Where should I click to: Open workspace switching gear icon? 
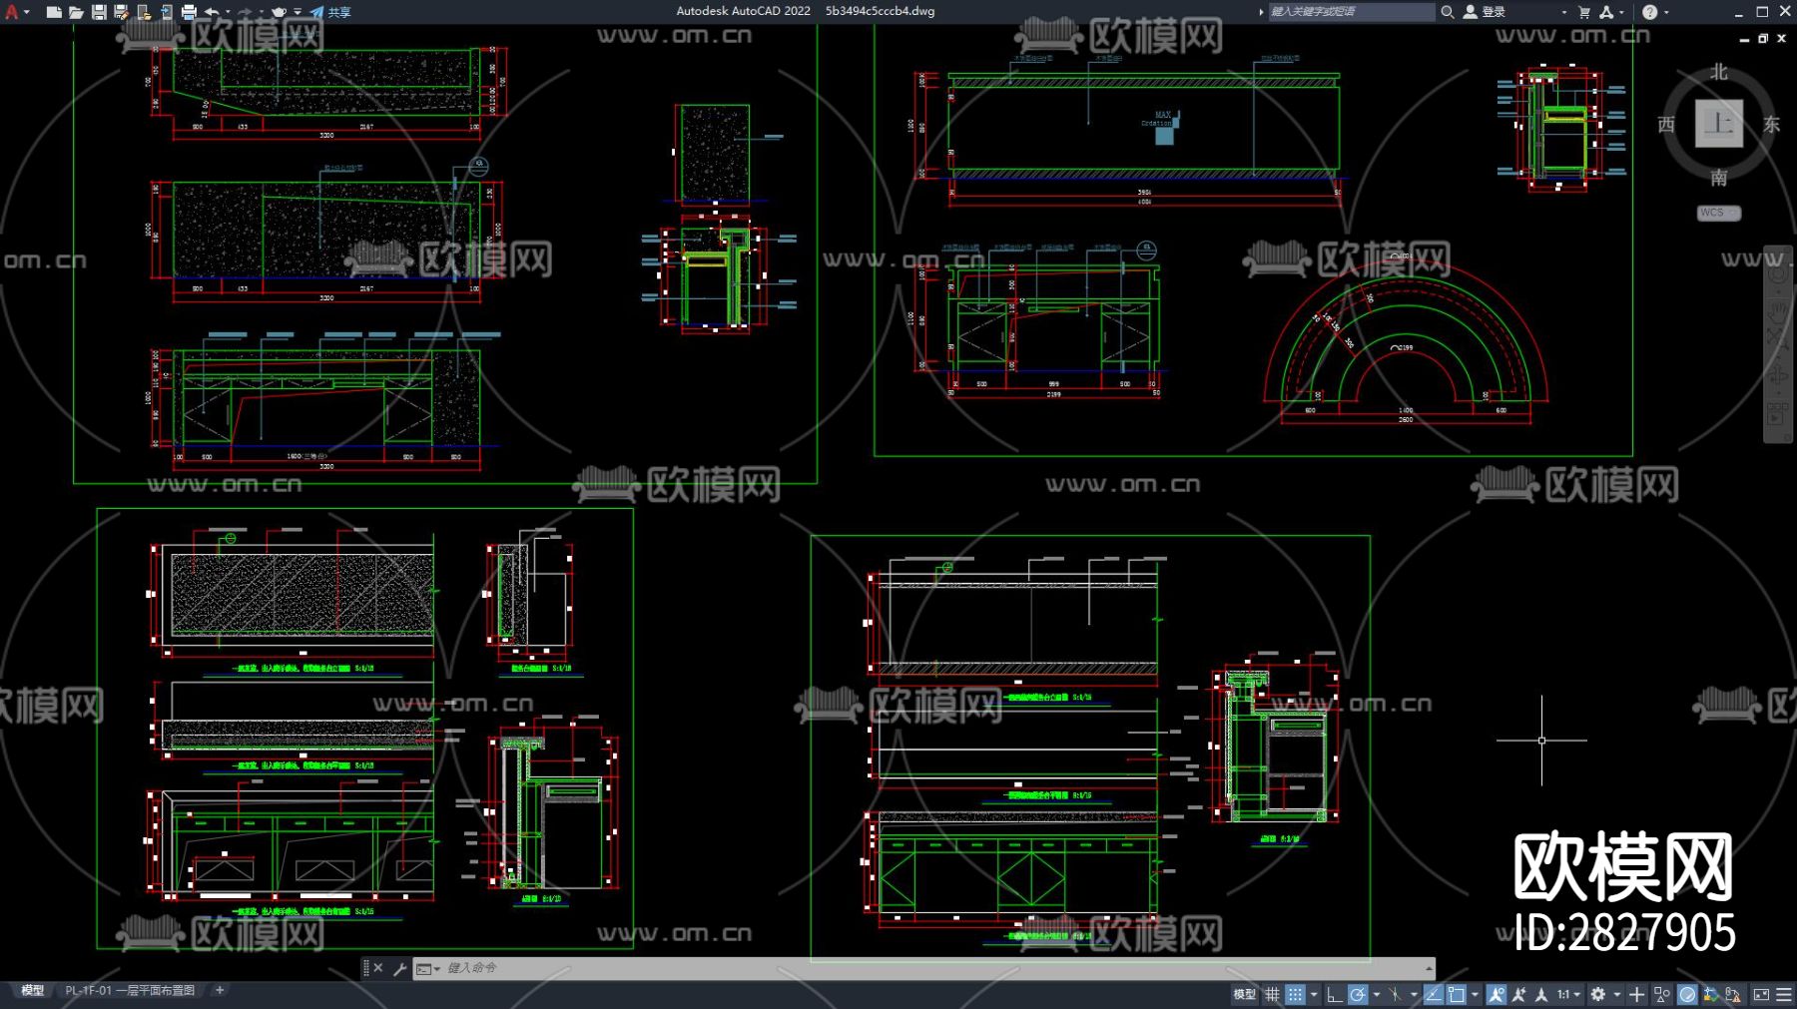1598,994
